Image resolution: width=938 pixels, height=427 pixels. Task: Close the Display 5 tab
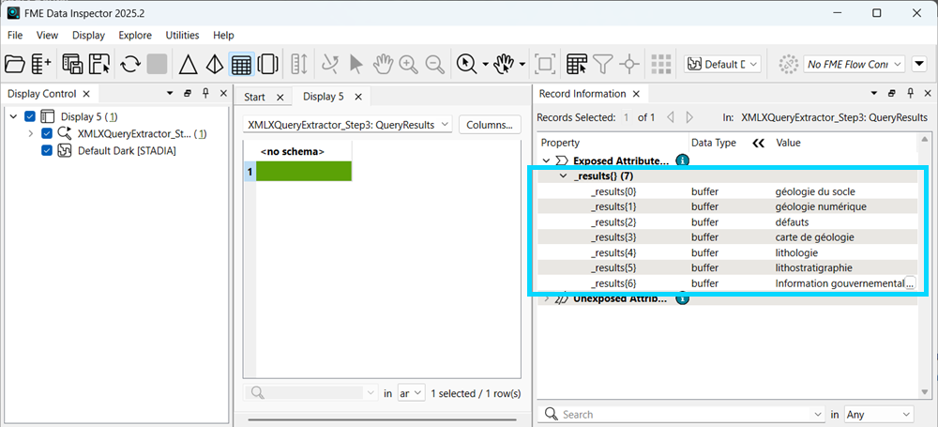click(358, 97)
